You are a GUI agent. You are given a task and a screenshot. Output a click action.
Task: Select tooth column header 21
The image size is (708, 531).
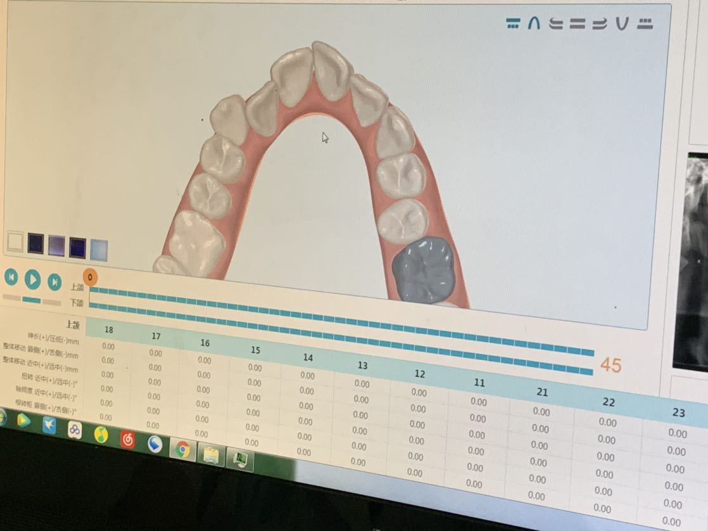tap(542, 392)
